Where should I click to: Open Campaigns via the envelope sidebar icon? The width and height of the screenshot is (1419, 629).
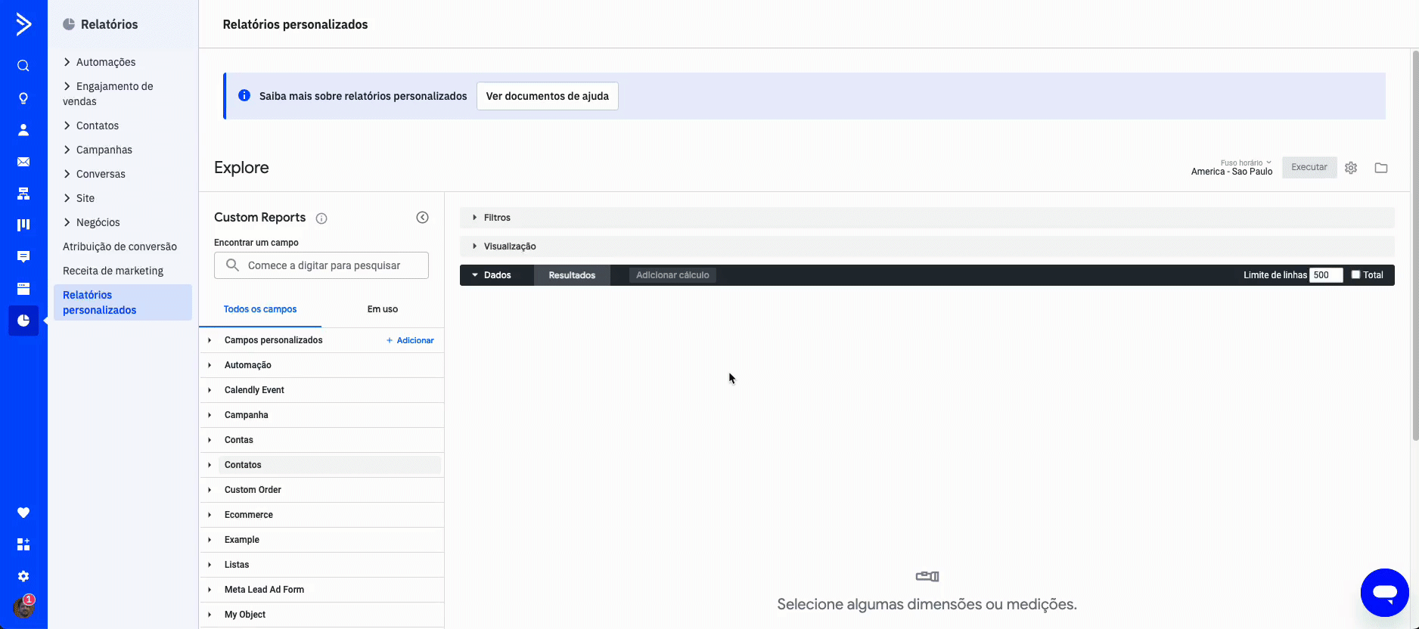coord(23,162)
